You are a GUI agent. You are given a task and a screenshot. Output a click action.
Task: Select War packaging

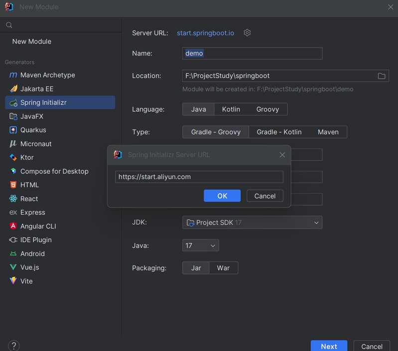point(223,268)
